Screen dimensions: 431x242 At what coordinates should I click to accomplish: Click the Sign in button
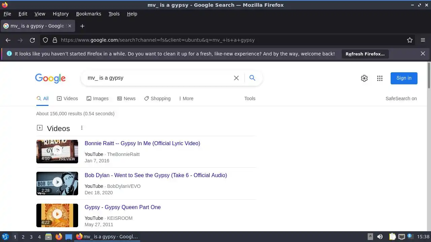(x=404, y=78)
